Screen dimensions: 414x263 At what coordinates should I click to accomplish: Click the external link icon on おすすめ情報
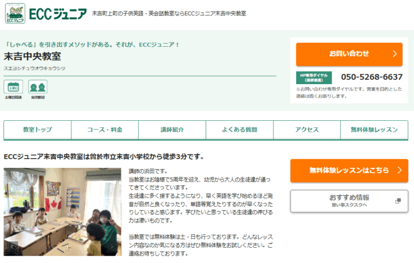tap(398, 201)
